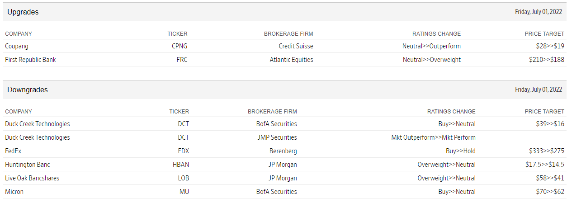Click the JMP Securities brokerage firm cell
The height and width of the screenshot is (203, 567).
(276, 137)
